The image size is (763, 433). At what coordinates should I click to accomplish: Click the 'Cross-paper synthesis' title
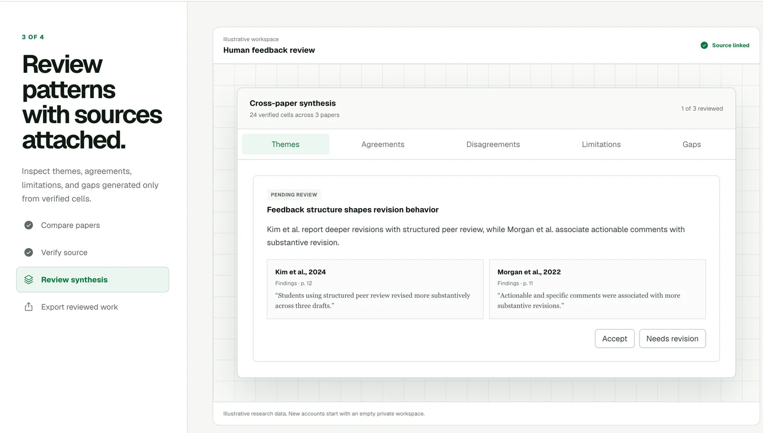[x=292, y=103]
